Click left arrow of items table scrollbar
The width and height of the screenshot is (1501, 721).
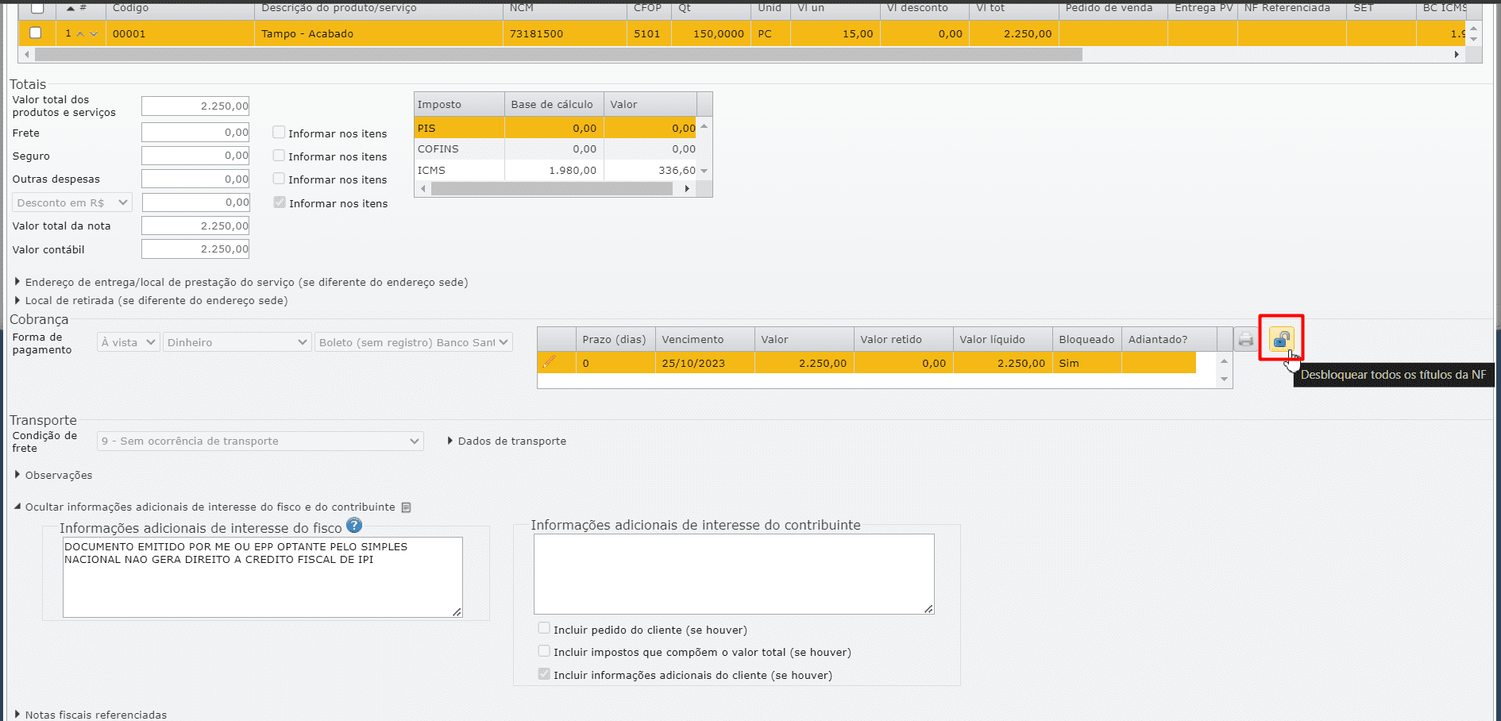click(x=27, y=55)
